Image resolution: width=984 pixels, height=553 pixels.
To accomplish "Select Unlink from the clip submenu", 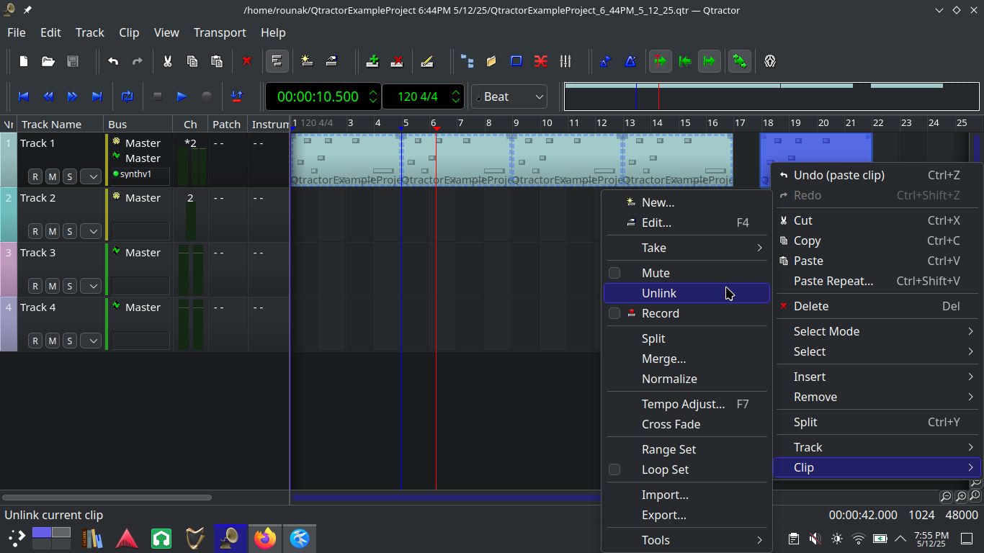I will 659,293.
